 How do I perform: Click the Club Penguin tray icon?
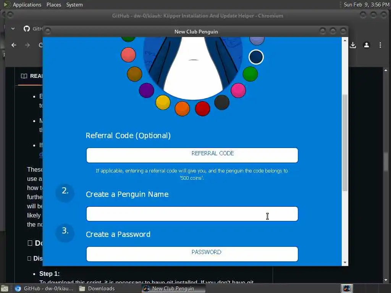[x=347, y=288]
